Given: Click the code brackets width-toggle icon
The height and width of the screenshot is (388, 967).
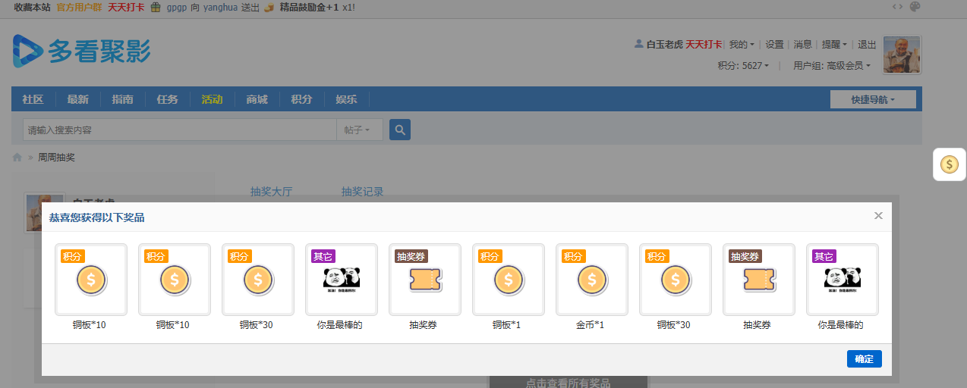Looking at the screenshot, I should point(897,7).
